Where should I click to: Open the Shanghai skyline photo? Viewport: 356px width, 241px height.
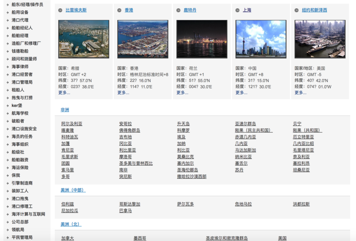[261, 39]
